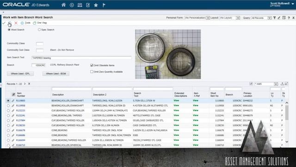Open the Favorites star icon
The width and height of the screenshot is (296, 167).
click(x=96, y=5)
